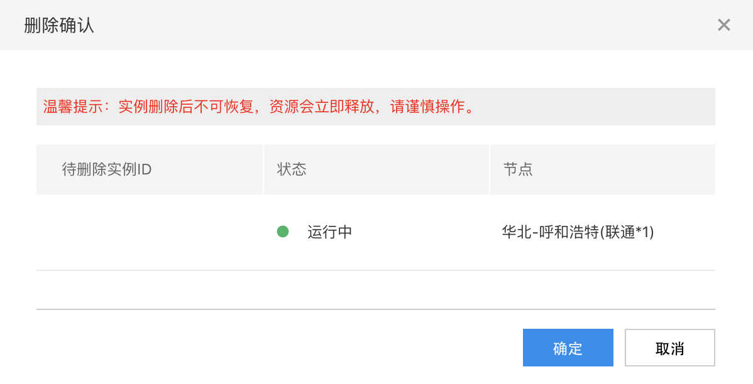Click the gray title bar beside 删除确认
This screenshot has width=753, height=384.
pos(404,25)
